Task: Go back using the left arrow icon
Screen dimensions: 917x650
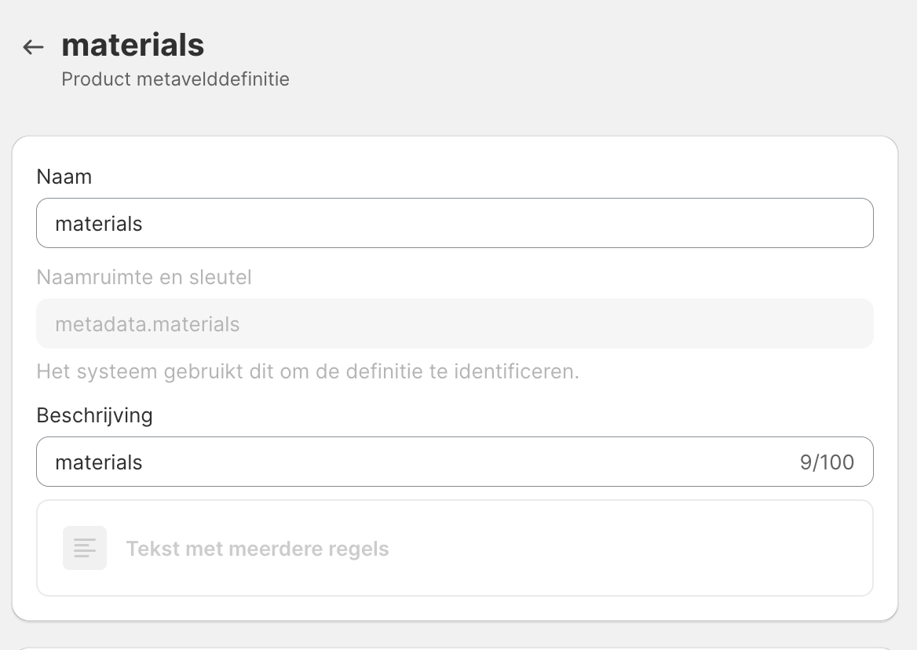Action: coord(33,47)
